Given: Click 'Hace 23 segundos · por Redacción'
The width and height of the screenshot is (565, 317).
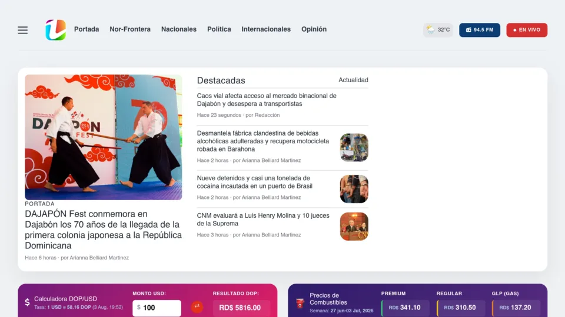Looking at the screenshot, I should pyautogui.click(x=238, y=115).
